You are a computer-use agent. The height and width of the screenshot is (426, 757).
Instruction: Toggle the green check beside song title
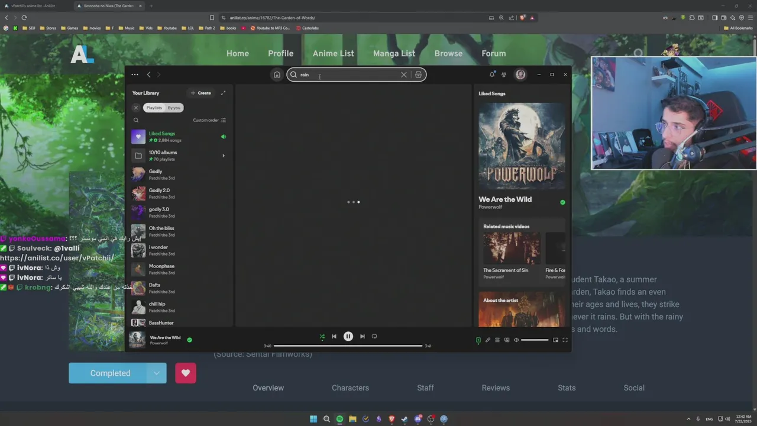pos(562,202)
